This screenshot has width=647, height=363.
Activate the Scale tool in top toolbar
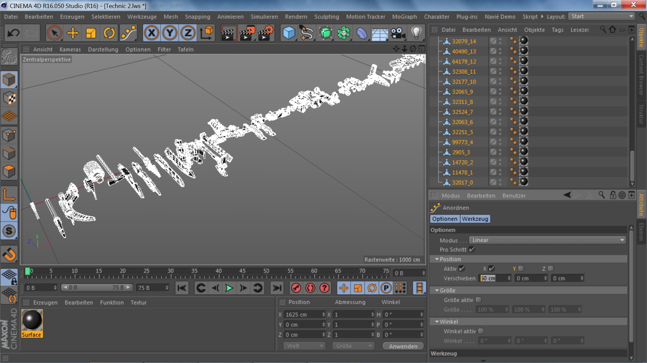91,33
